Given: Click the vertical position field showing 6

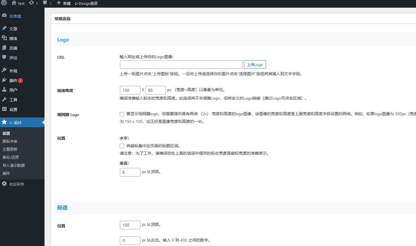Looking at the screenshot, I should [x=130, y=172].
